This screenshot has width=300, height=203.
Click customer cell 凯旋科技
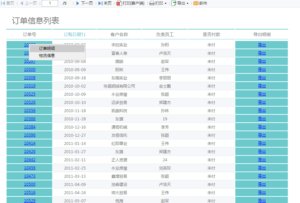coord(119,111)
